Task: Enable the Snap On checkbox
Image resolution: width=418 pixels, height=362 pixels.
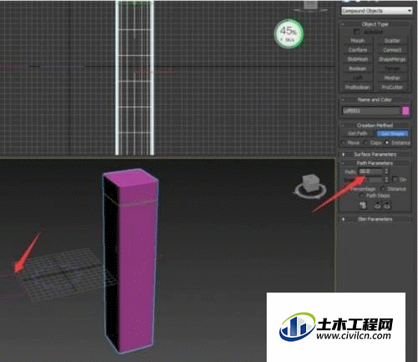Action: (x=395, y=179)
